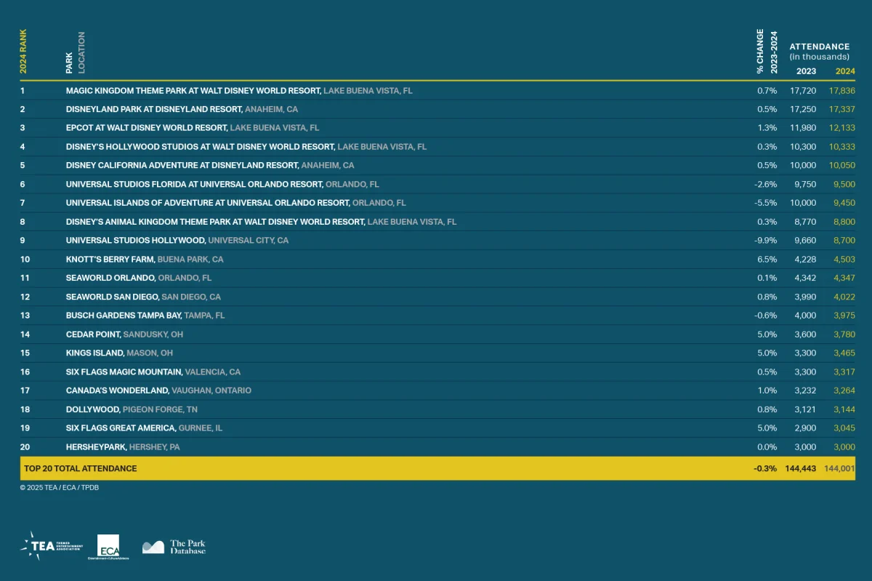This screenshot has height=581, width=872.
Task: Click the TOP 20 TOTAL ATTENDANCE label
Action: click(x=80, y=469)
